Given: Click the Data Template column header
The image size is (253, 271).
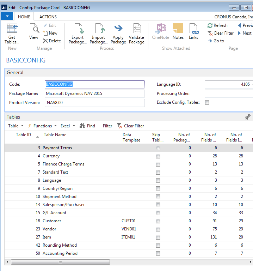Looking at the screenshot, I should click(131, 137).
